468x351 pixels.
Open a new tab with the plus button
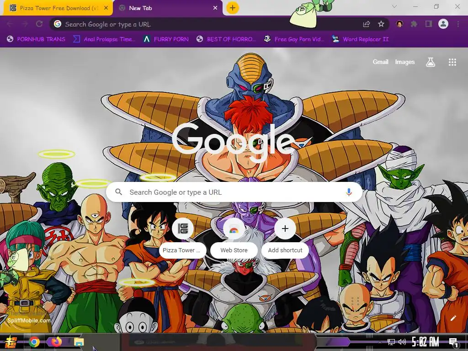233,8
